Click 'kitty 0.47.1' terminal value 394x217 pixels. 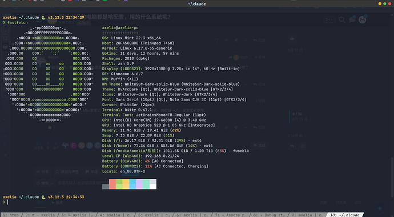(138, 110)
